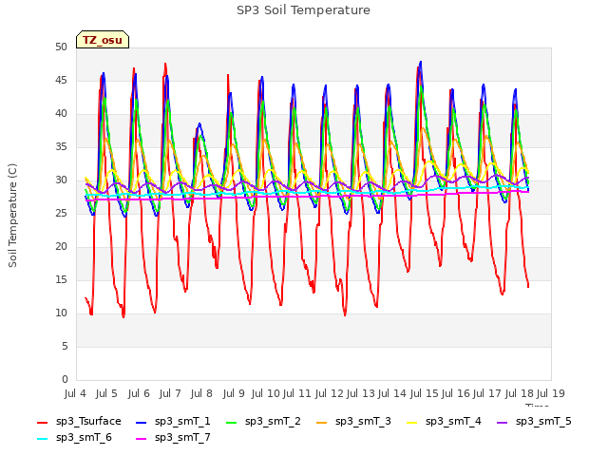Viewport: 608px width, 456px height.
Task: Click the sp3_Tsurface legend label
Action: tap(88, 422)
